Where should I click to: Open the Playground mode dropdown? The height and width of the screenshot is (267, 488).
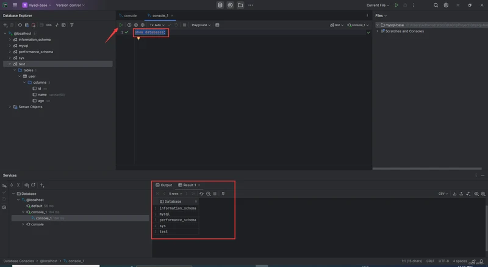point(201,25)
